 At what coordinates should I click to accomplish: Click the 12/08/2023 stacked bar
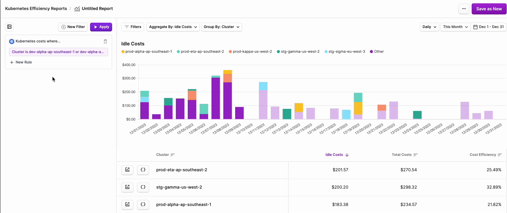(x=227, y=94)
